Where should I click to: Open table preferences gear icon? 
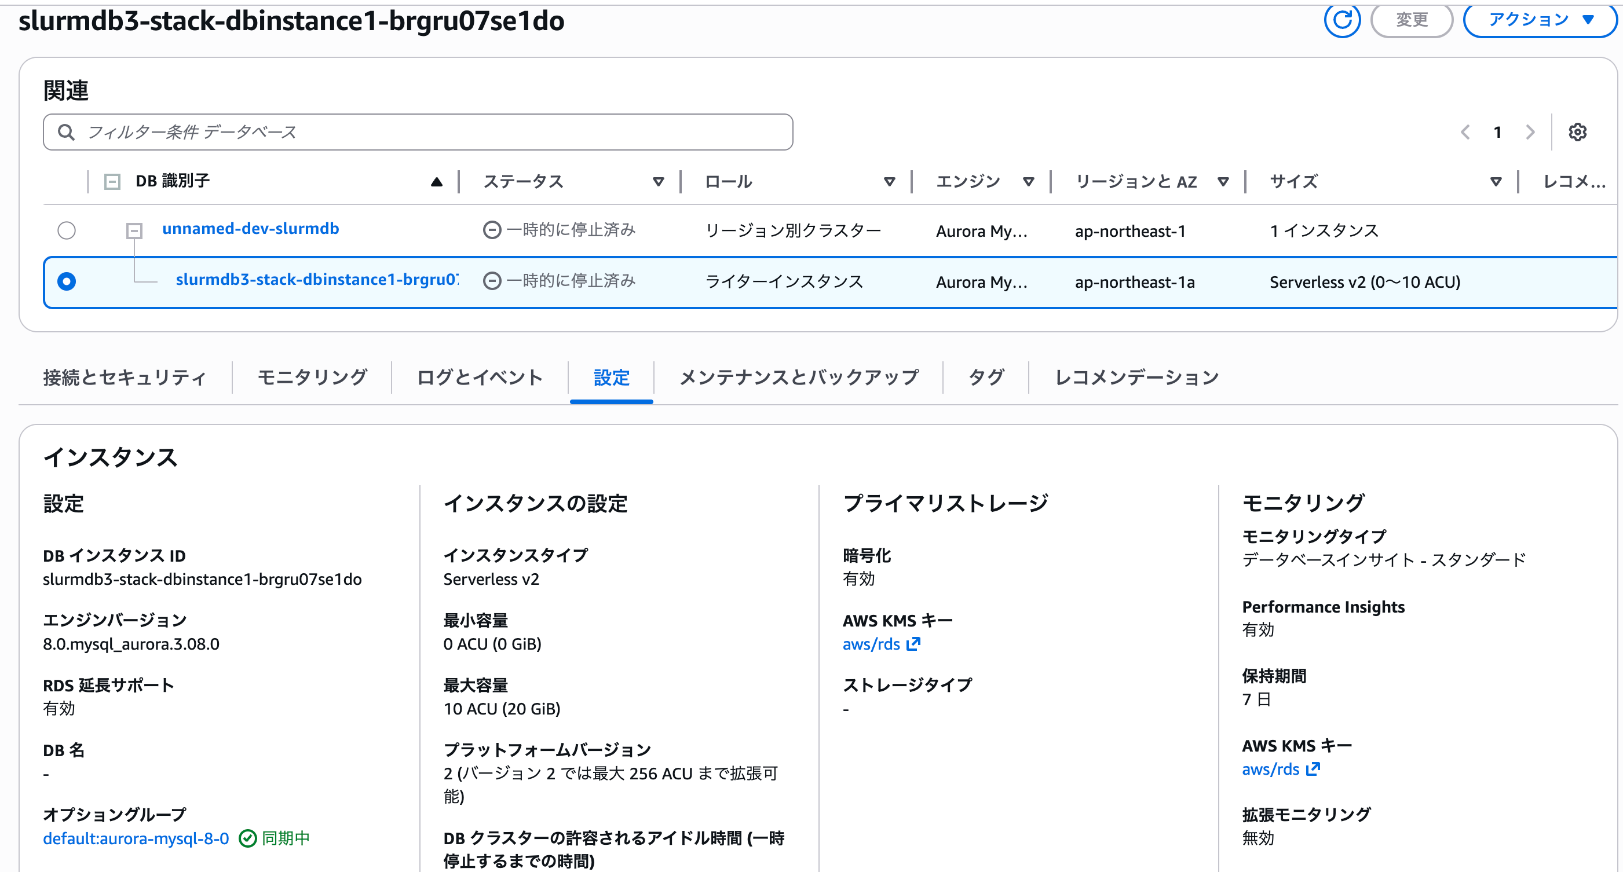point(1577,132)
